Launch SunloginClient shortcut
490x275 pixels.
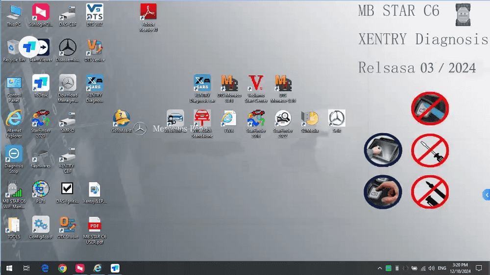(41, 16)
